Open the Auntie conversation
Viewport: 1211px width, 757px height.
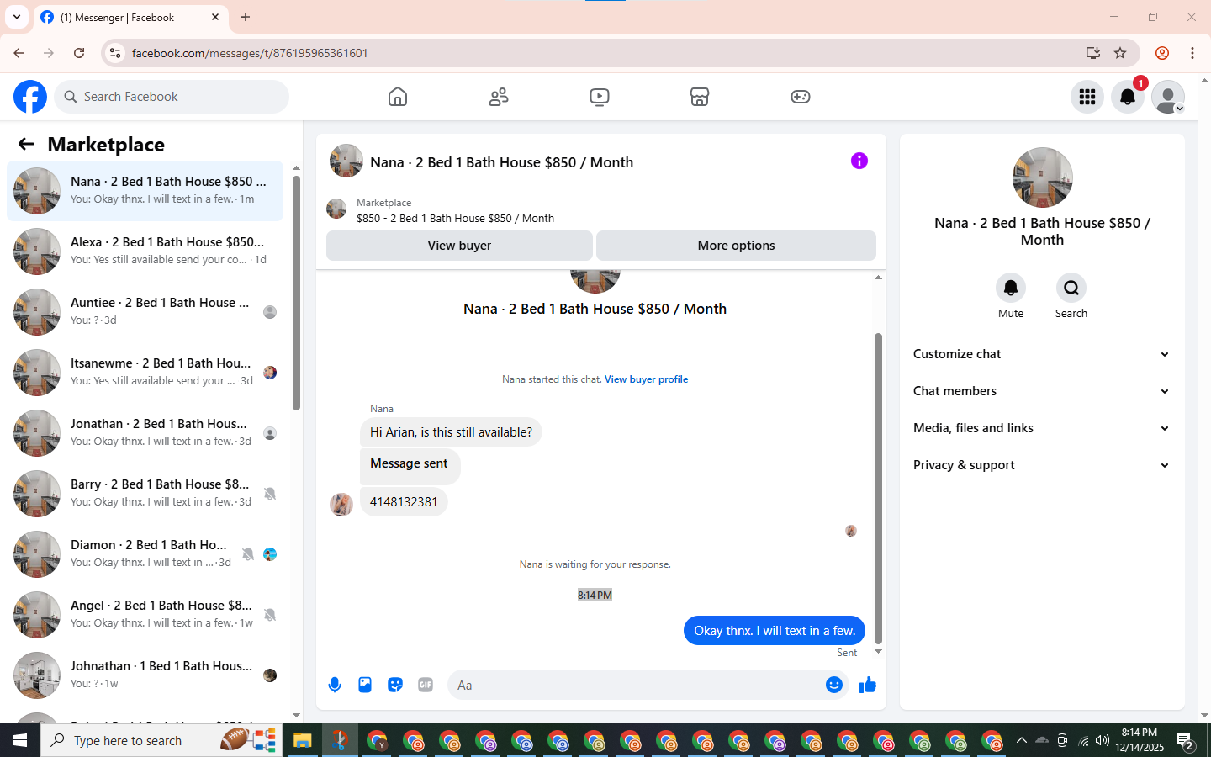tap(145, 312)
